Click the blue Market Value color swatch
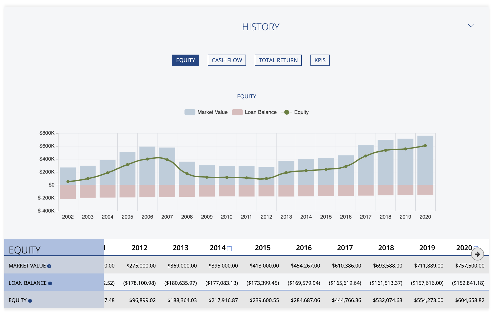The width and height of the screenshot is (497, 314). (190, 112)
